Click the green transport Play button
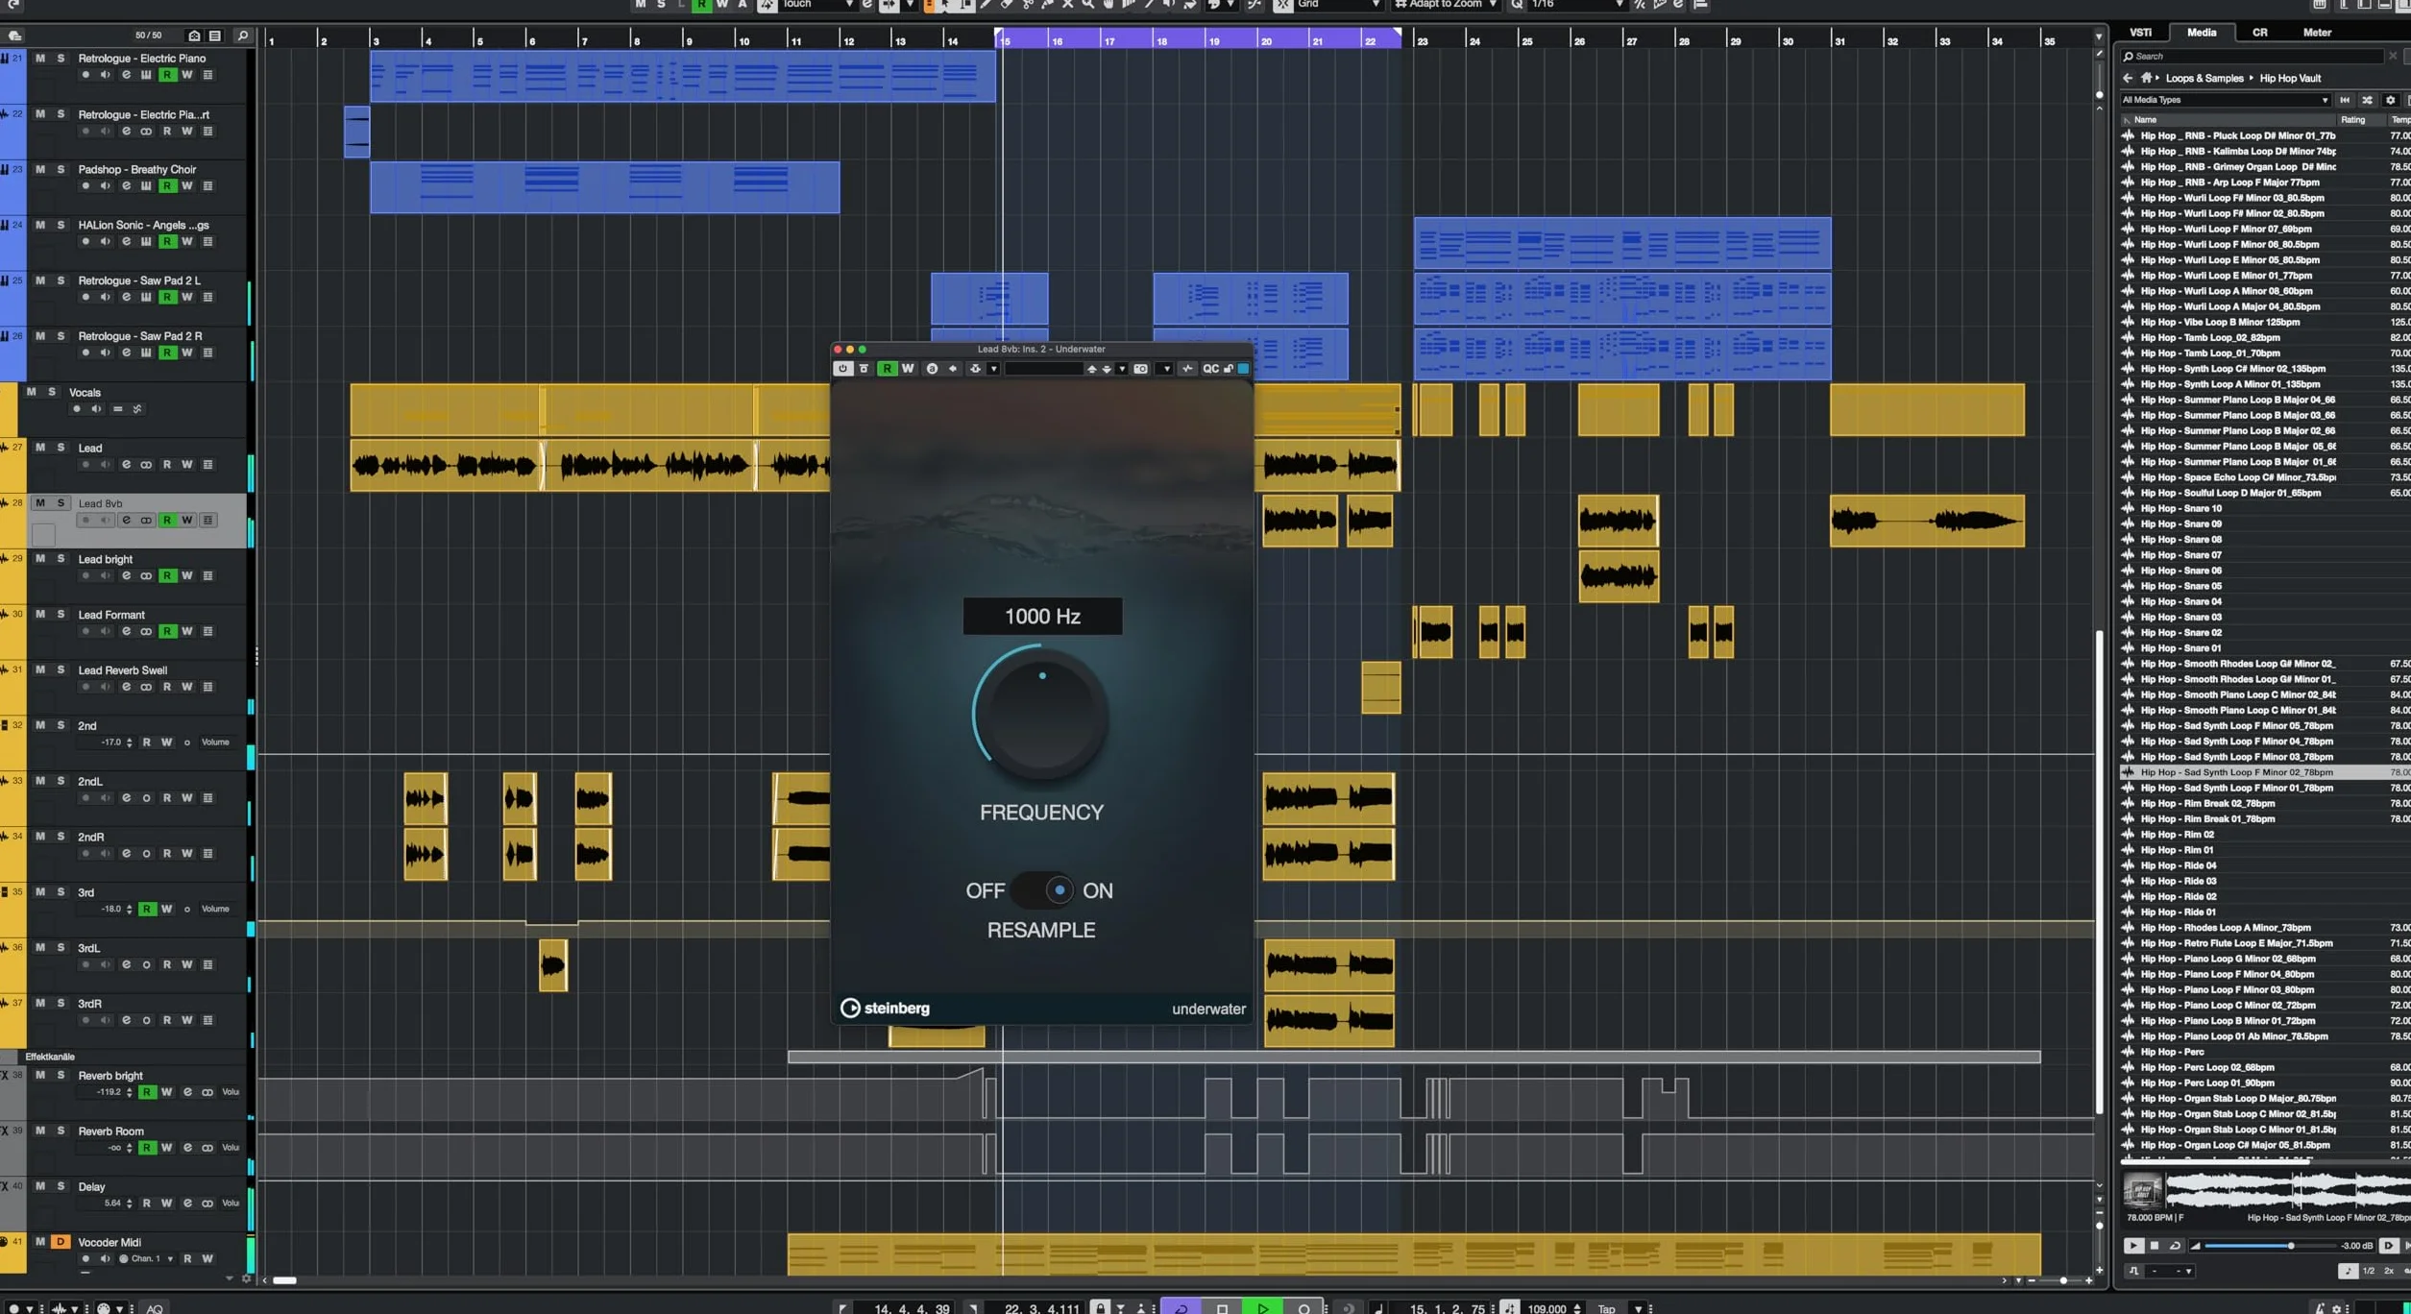2411x1314 pixels. [x=1263, y=1308]
